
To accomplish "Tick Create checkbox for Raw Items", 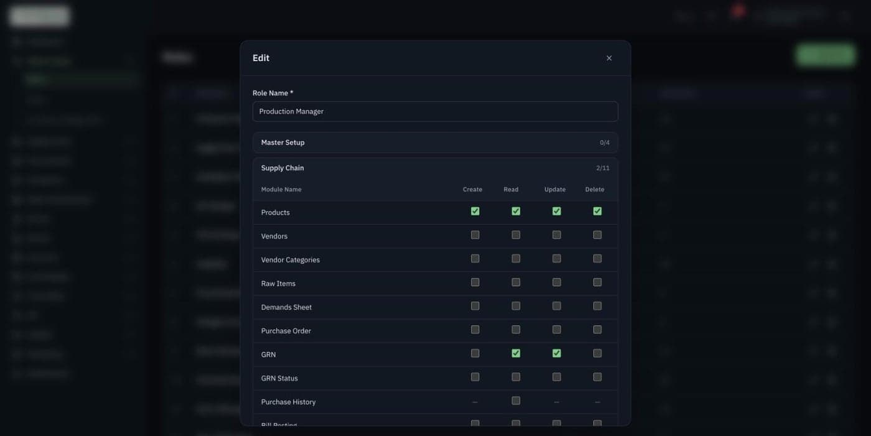I will coord(475,282).
